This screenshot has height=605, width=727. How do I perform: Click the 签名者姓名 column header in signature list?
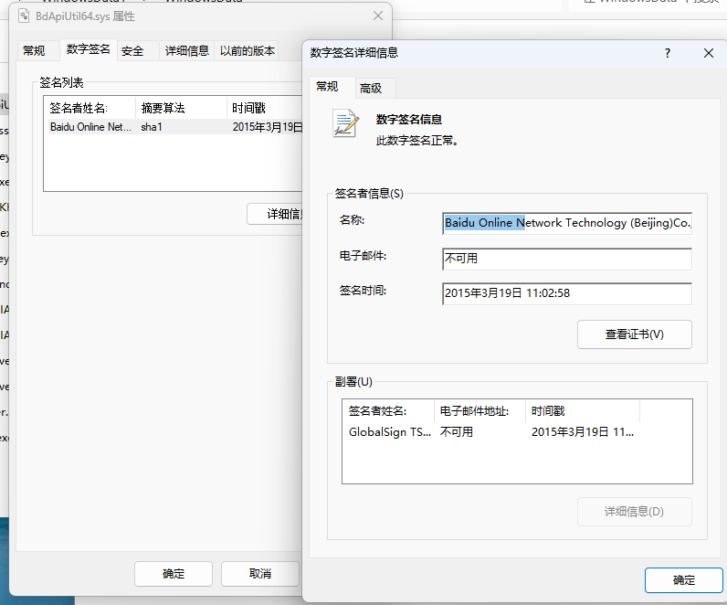pos(90,108)
